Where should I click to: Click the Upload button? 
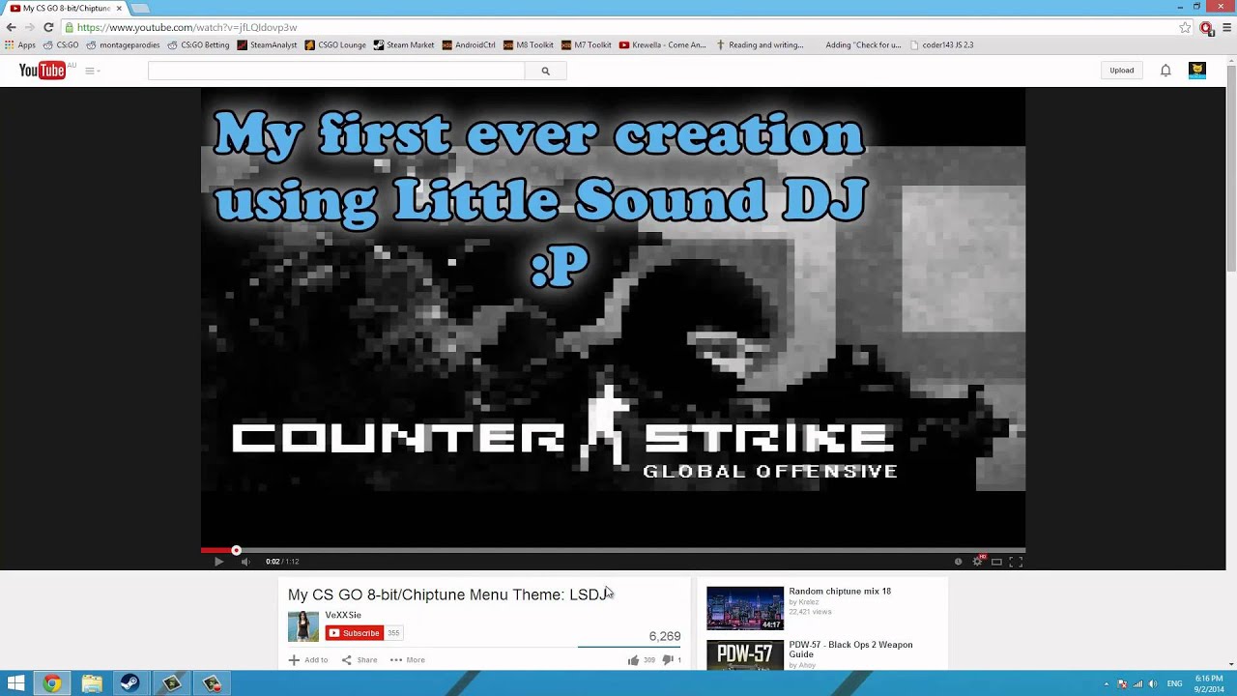pyautogui.click(x=1121, y=71)
